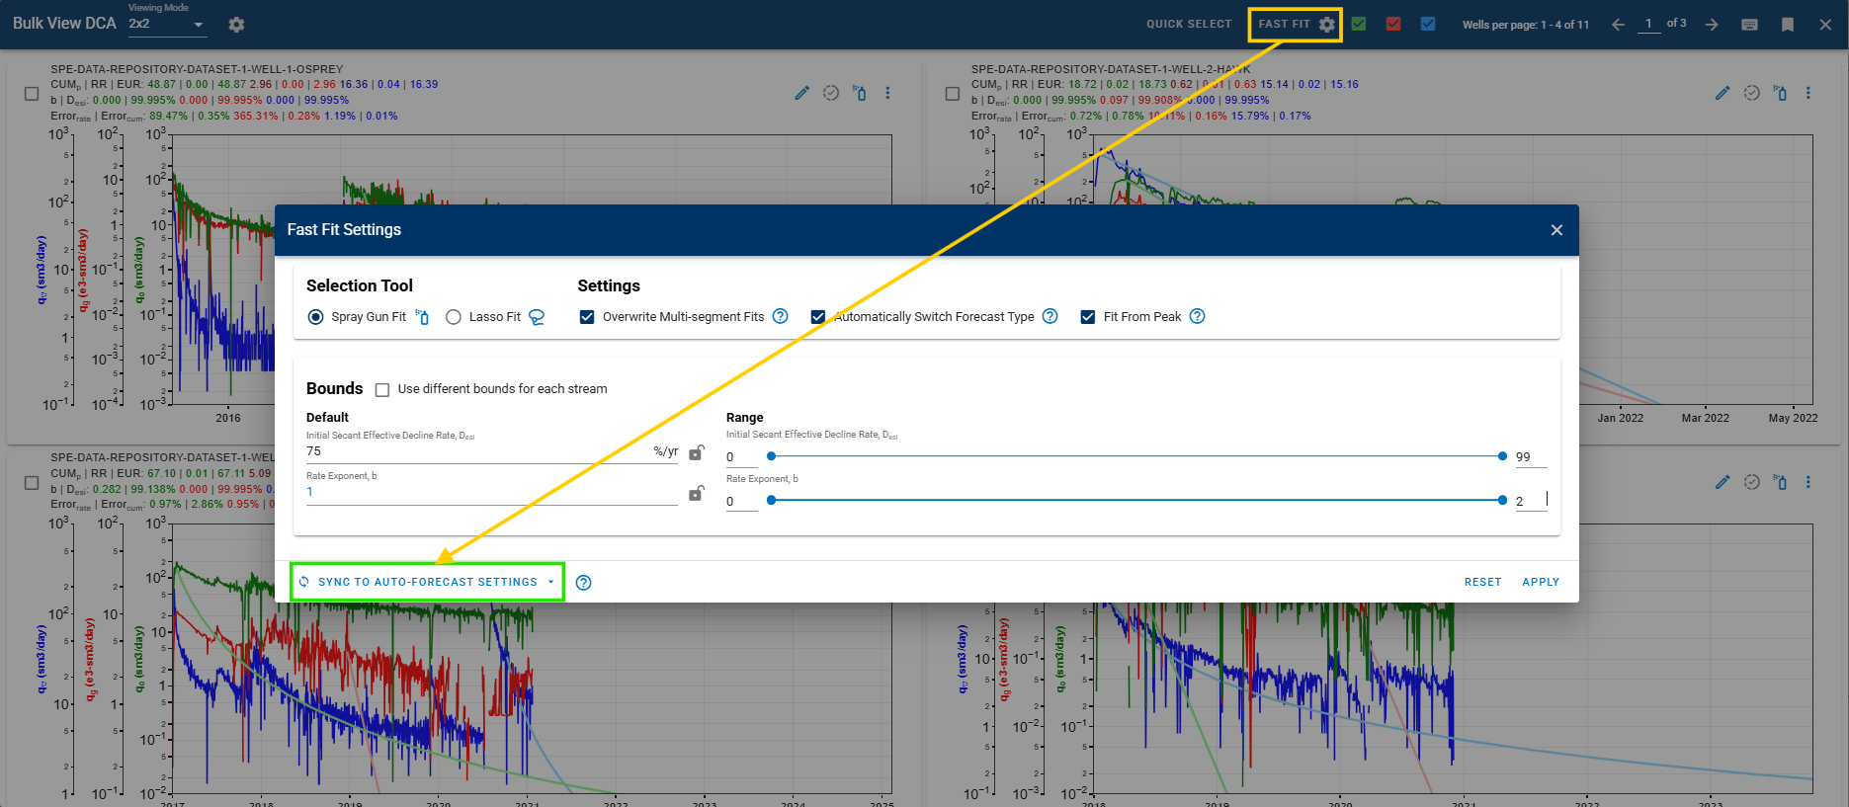The width and height of the screenshot is (1849, 807).
Task: Activate spray gun icon on WELL-1-OSPREY card
Action: 859,93
